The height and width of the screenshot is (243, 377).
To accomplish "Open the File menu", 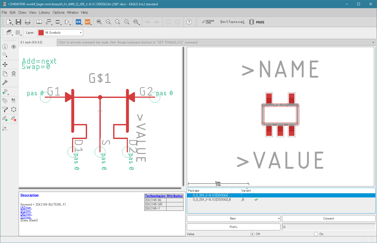I will pos(4,12).
